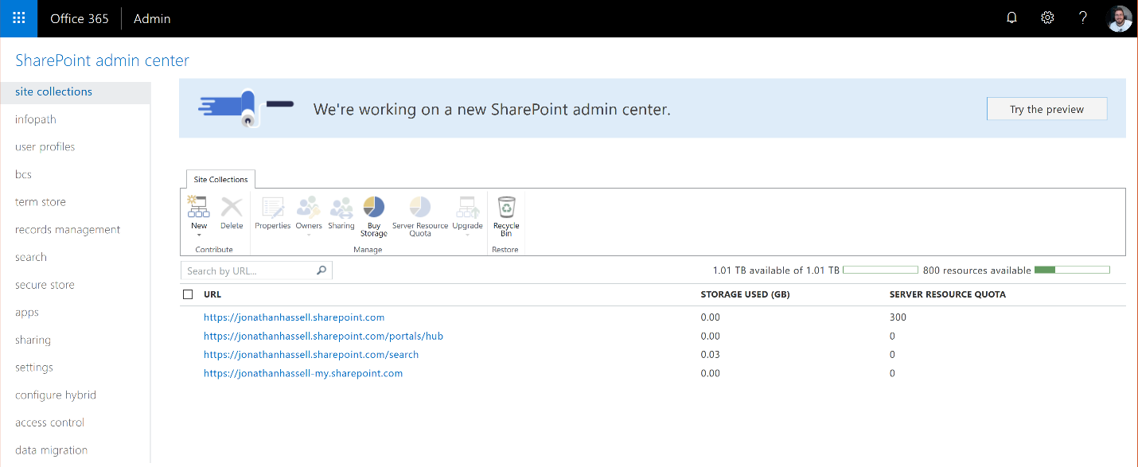Click the 300 server resource quota value
This screenshot has width=1138, height=467.
point(898,317)
